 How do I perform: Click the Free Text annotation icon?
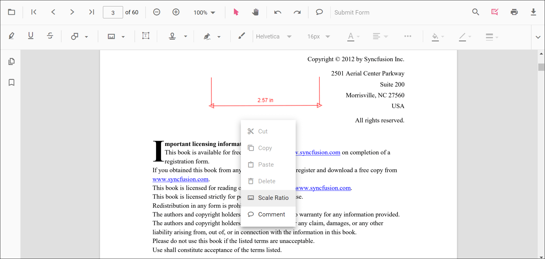(146, 36)
